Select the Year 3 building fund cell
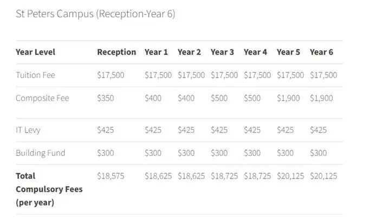The height and width of the screenshot is (223, 375). click(x=219, y=153)
